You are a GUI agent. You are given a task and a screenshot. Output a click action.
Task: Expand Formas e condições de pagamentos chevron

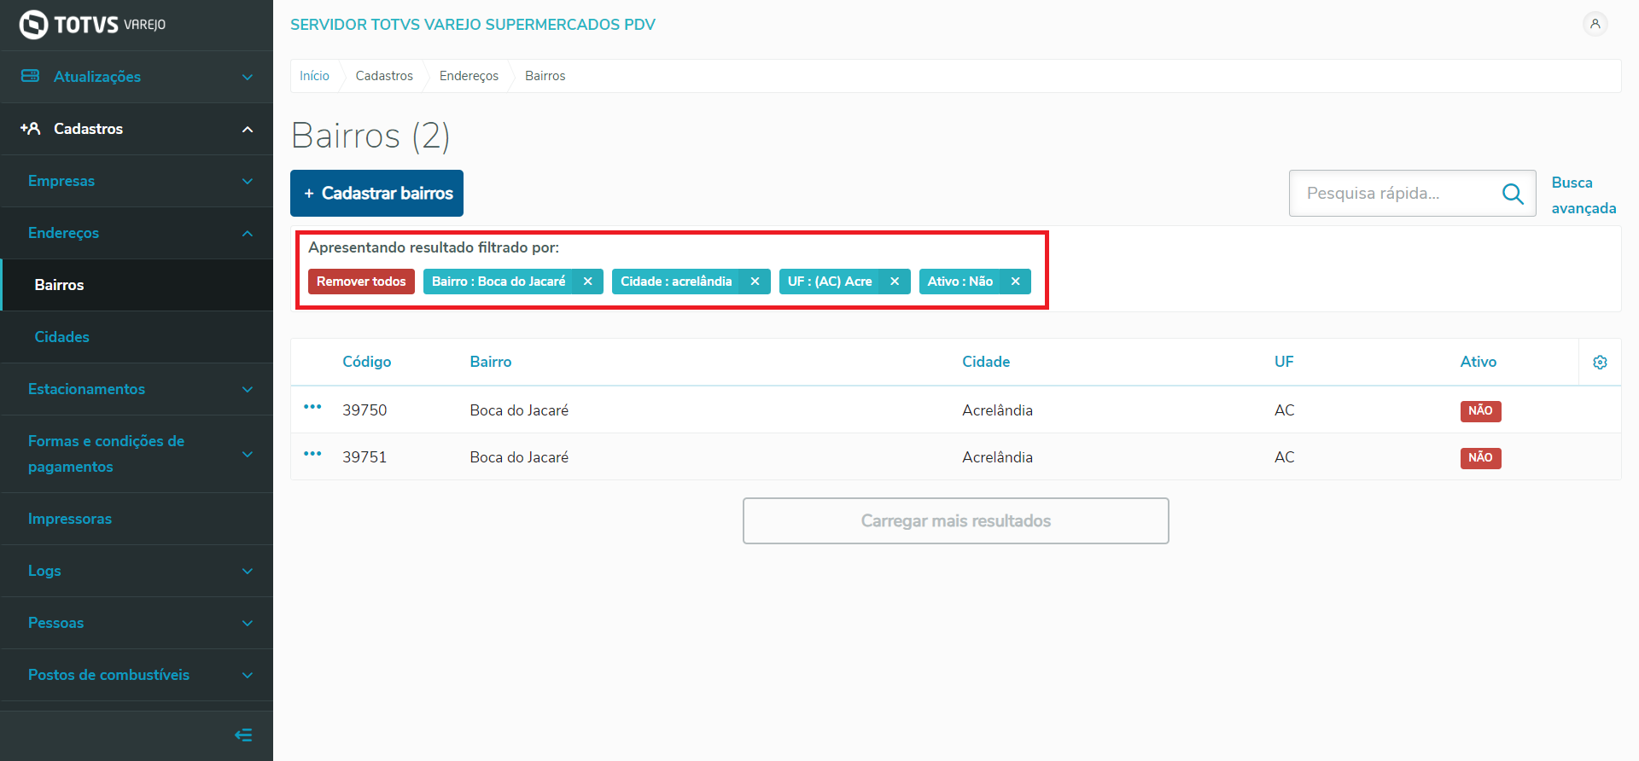248,454
